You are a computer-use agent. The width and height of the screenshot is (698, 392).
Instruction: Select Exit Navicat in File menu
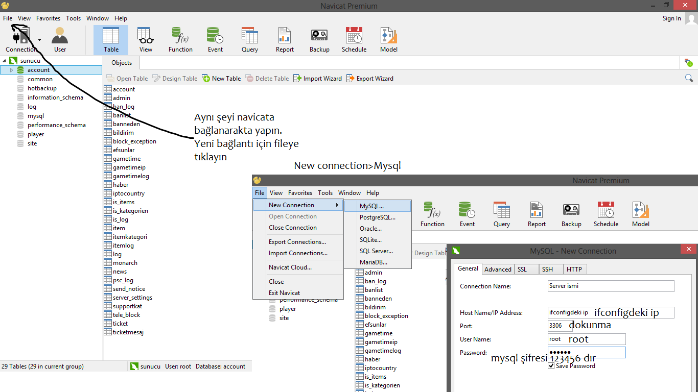tap(298, 293)
